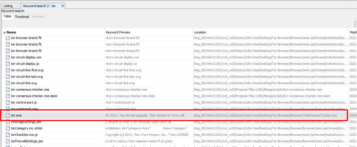Click the file icon for tor-circuit-line-first.svg
The width and height of the screenshot is (357, 147).
(8, 70)
